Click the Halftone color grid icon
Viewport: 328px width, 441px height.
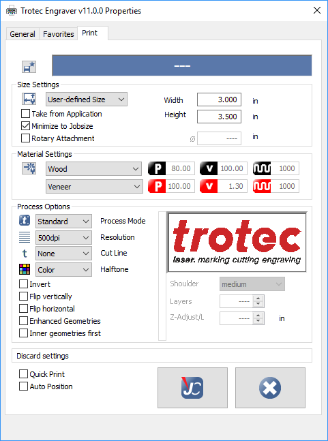(x=25, y=269)
